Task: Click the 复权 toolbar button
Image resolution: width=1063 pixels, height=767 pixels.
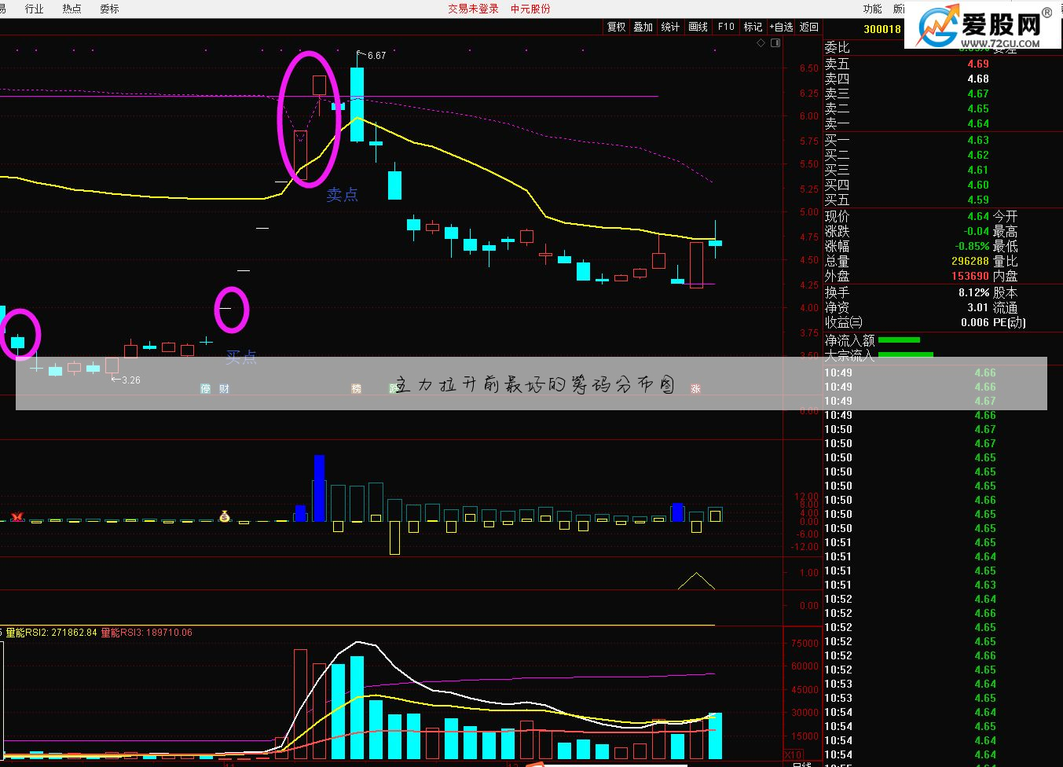Action: (617, 27)
